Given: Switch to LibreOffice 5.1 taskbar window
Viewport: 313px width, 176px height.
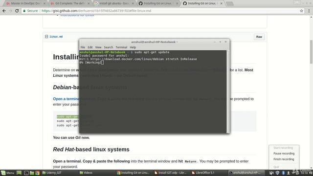Looking at the screenshot, I should click(x=208, y=173).
